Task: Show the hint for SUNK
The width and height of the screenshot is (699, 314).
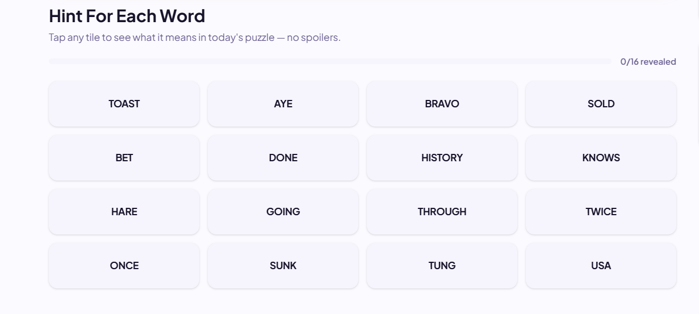Action: click(283, 265)
